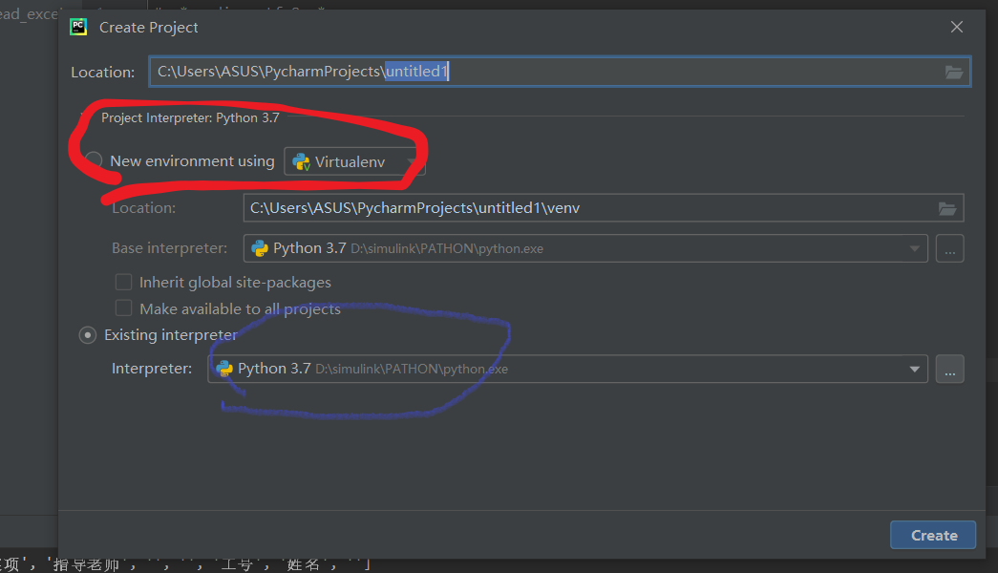Open the Virtualenv environment type dropdown
998x573 pixels.
point(354,161)
